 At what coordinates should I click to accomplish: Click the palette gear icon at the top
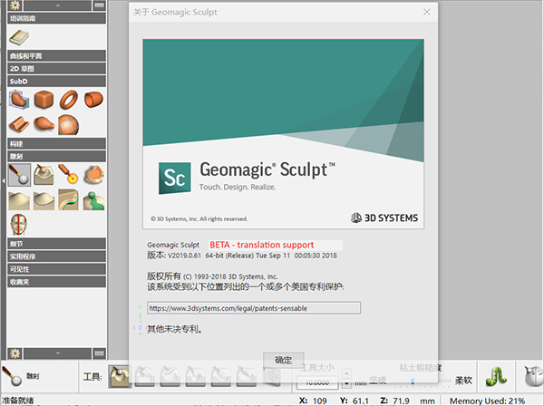(x=15, y=5)
